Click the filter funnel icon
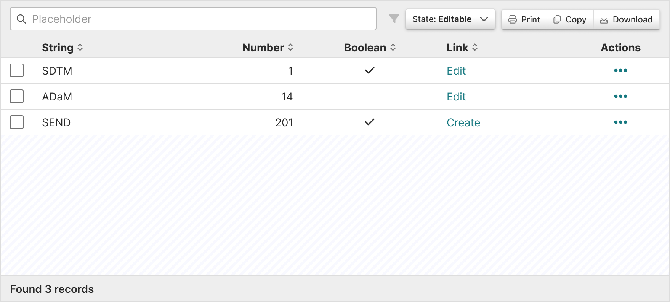This screenshot has width=670, height=302. pos(394,18)
